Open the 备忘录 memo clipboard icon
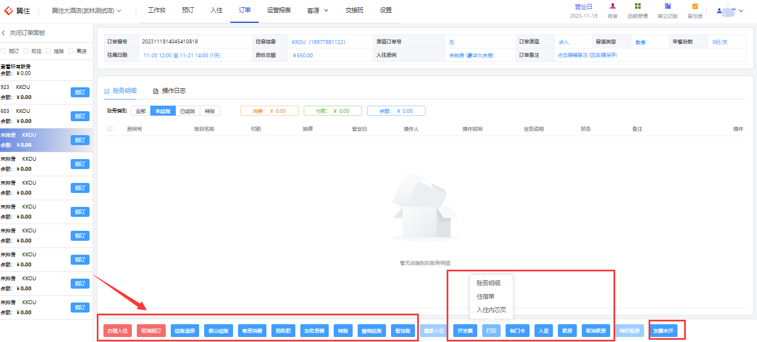This screenshot has height=342, width=757. point(695,6)
